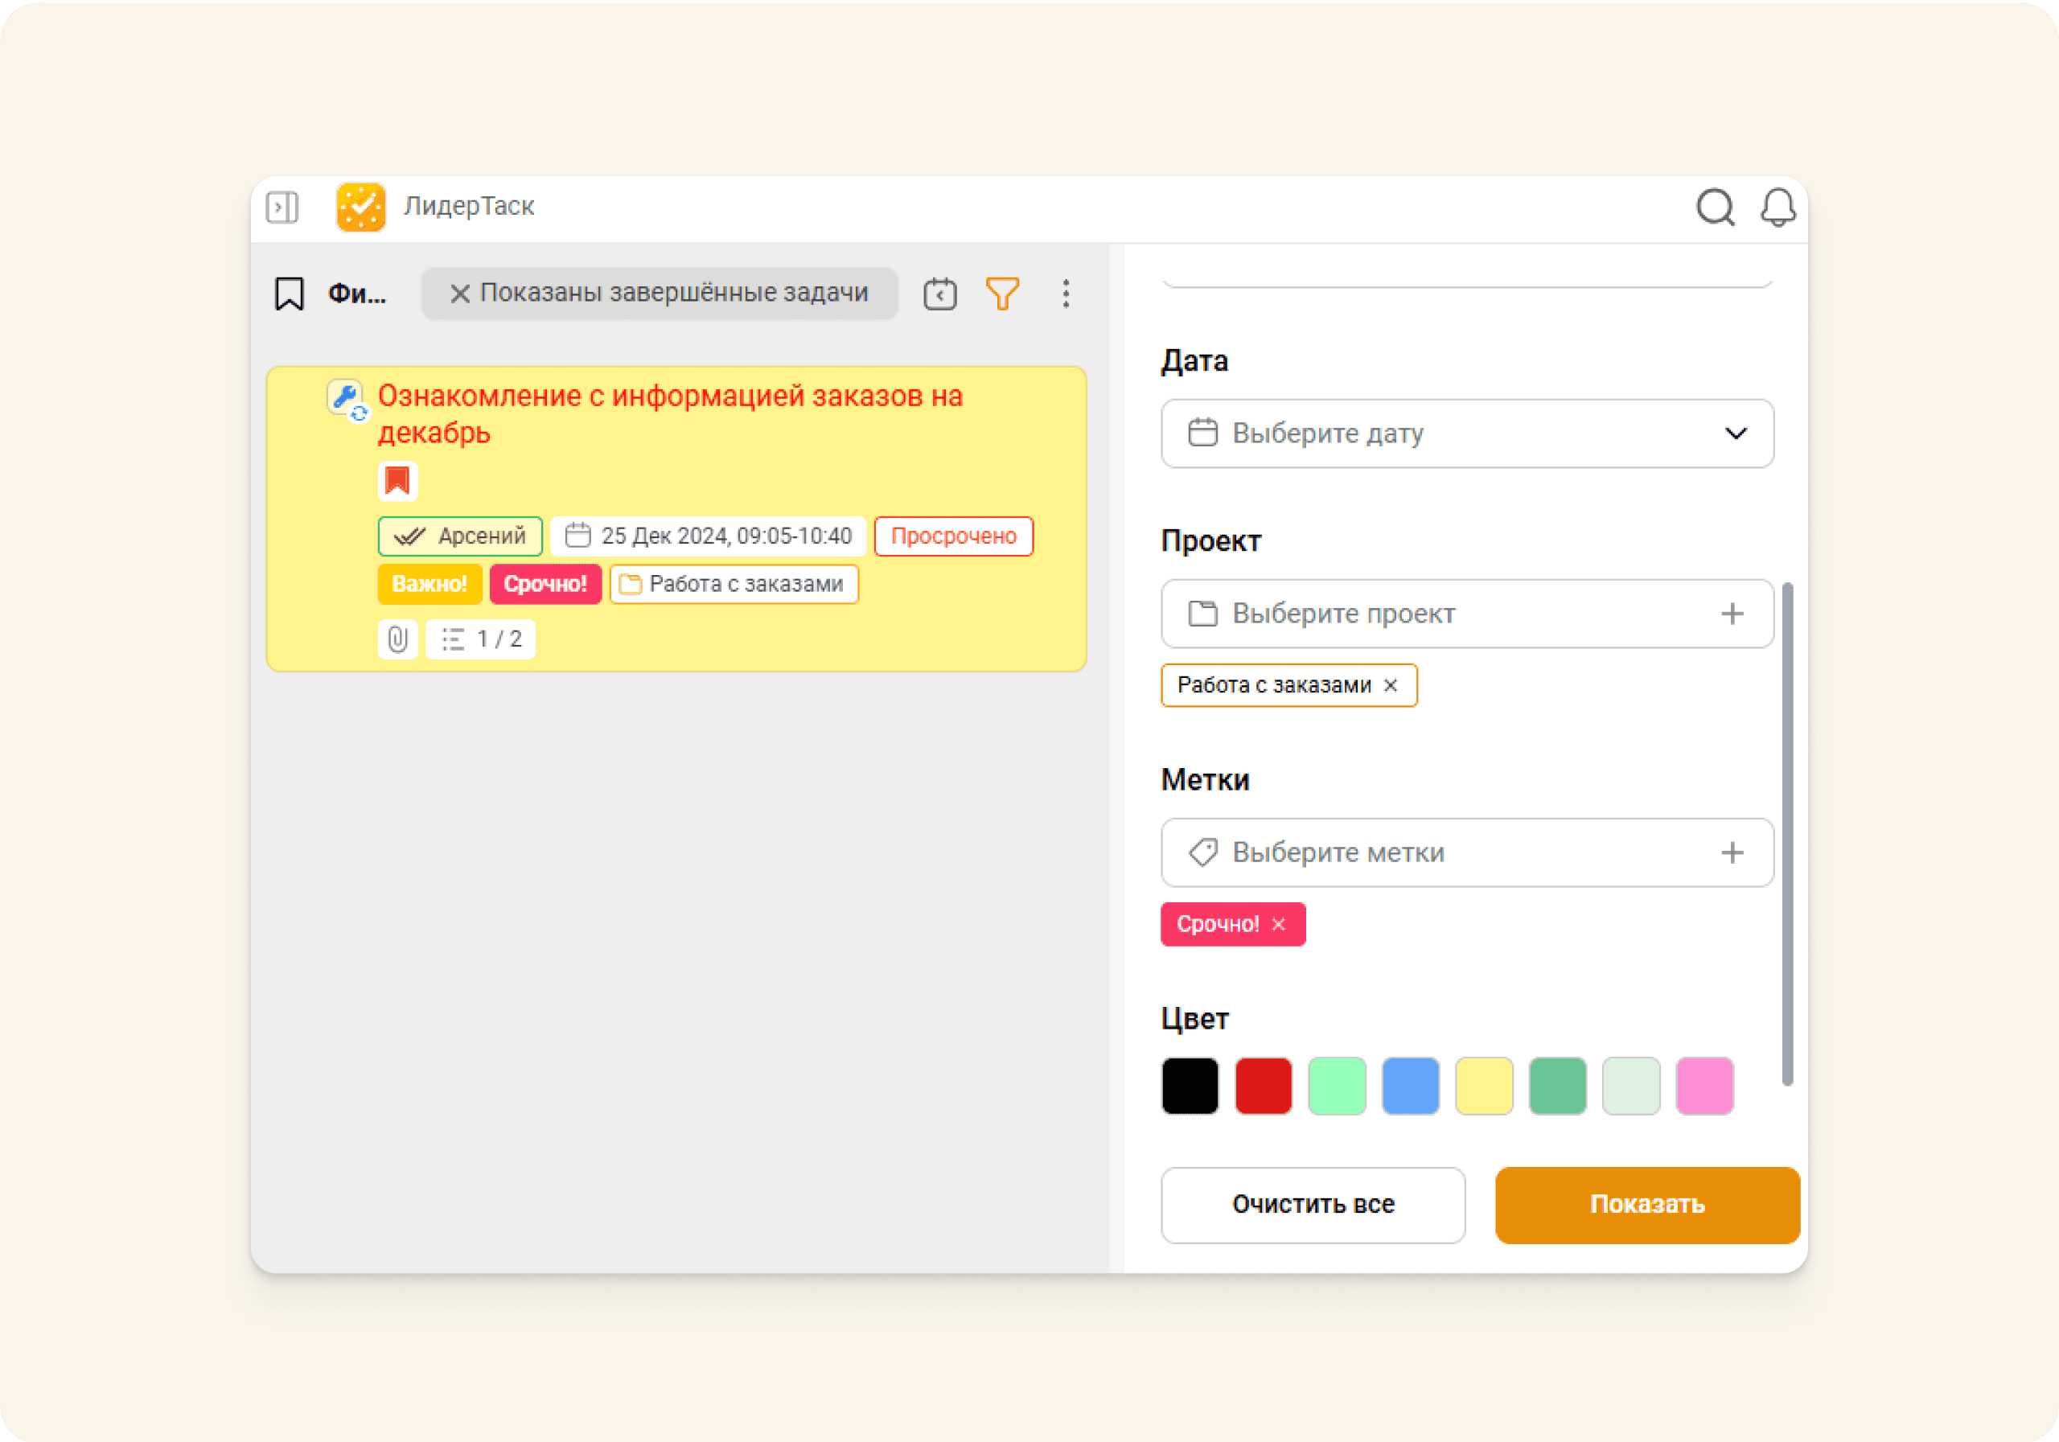
Task: Open the Выберите метки picker with plus
Action: 1732,852
